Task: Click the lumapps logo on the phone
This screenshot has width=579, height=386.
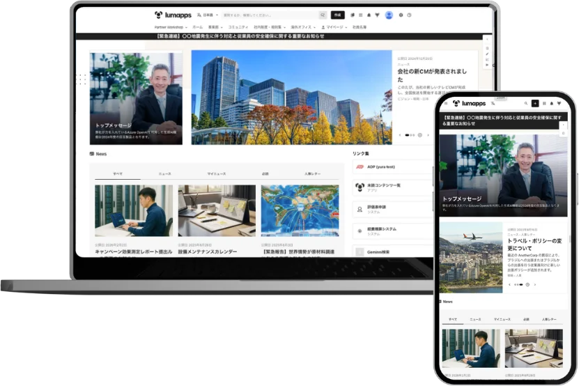Action: coord(470,103)
